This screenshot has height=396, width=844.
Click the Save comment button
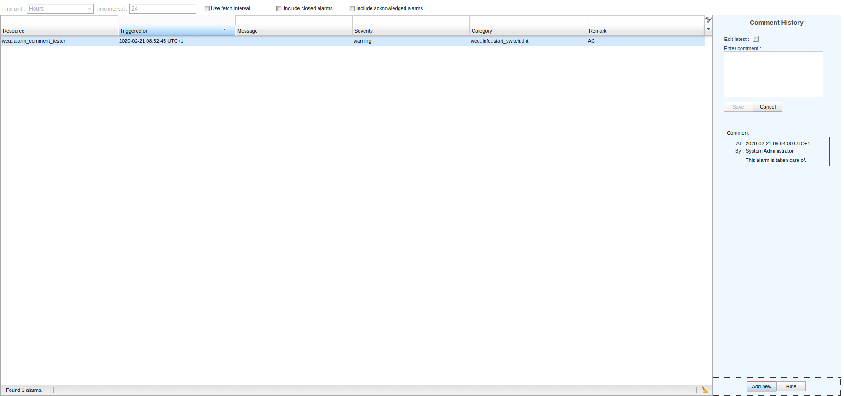738,107
